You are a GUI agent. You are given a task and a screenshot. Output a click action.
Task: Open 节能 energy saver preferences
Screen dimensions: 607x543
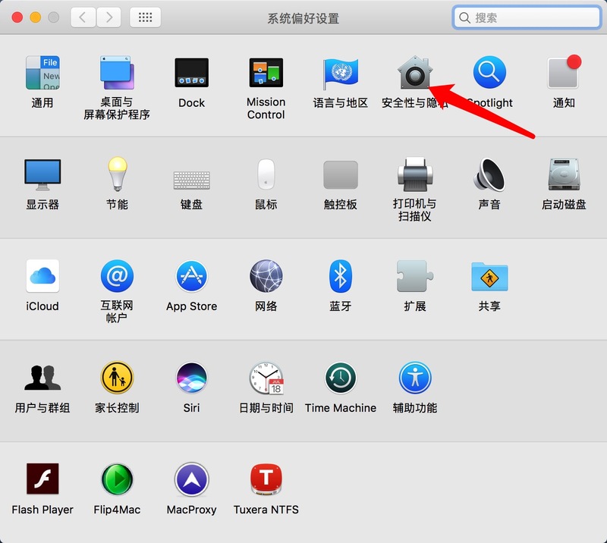pyautogui.click(x=117, y=174)
